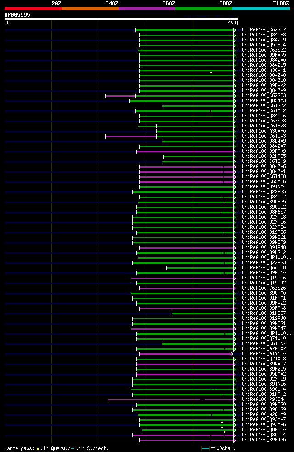This screenshot has height=452, width=294.
Task: Click the red 20% identity legend segment
Action: point(33,8)
